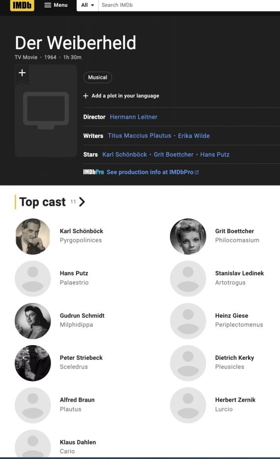Click character Philocomasium
The height and width of the screenshot is (459, 280).
coord(237,240)
